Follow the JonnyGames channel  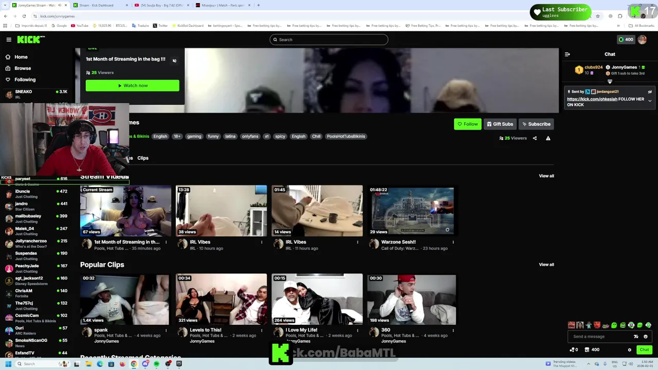pyautogui.click(x=467, y=124)
